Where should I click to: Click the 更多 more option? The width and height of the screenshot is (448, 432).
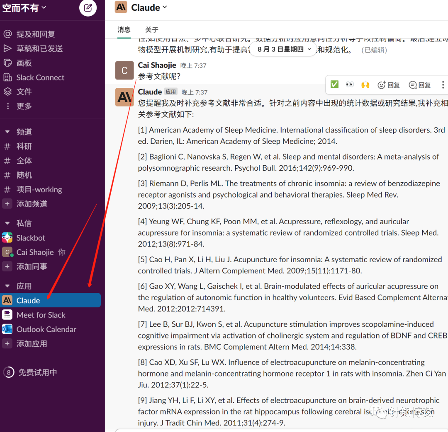24,106
